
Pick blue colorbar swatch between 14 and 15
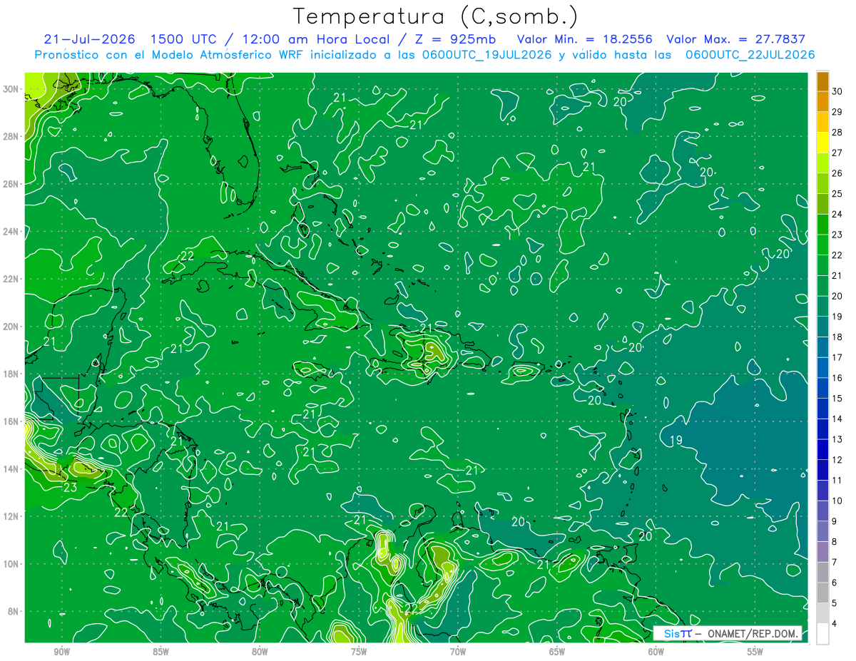[x=822, y=409]
